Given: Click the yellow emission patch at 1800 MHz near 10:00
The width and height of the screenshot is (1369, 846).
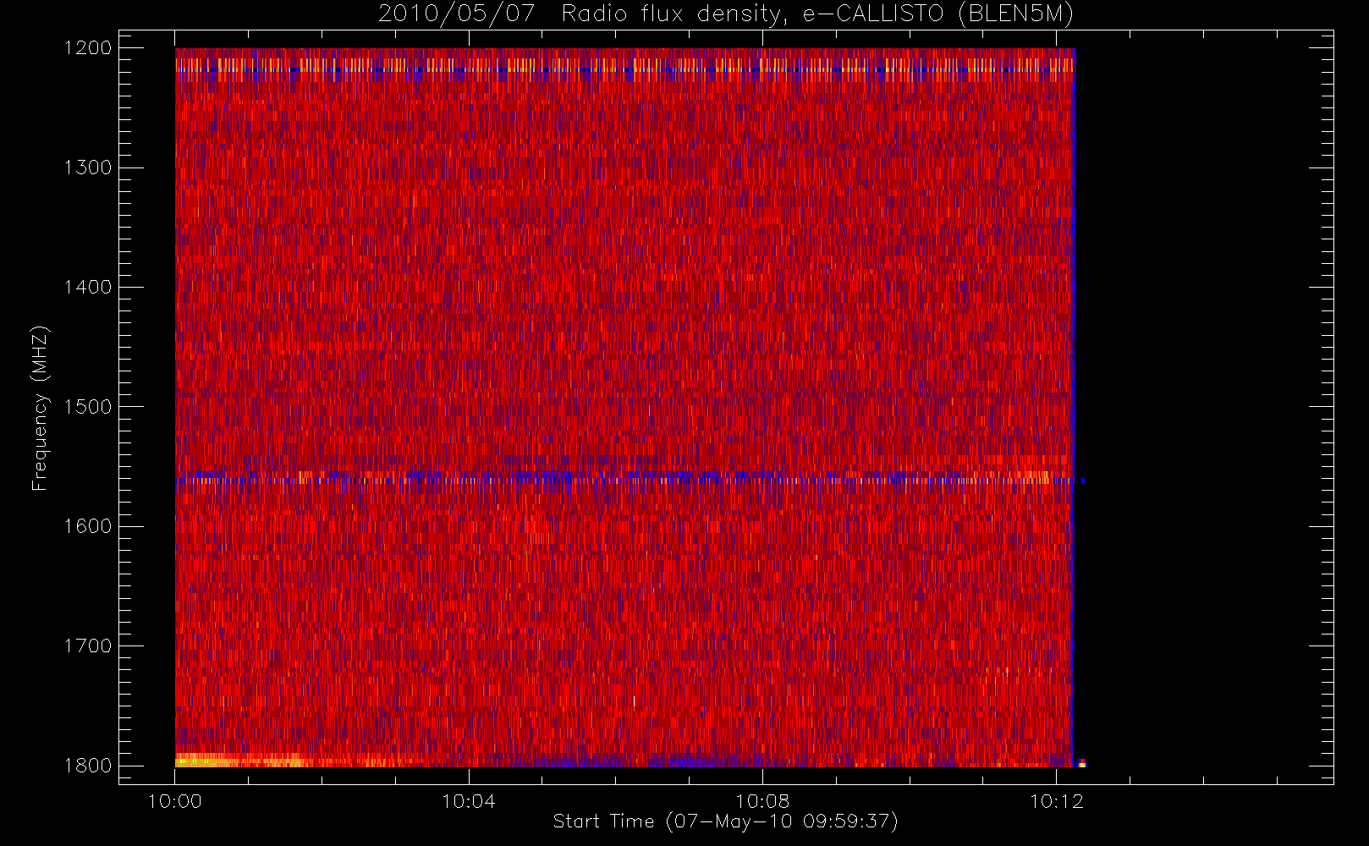Looking at the screenshot, I should point(239,760).
